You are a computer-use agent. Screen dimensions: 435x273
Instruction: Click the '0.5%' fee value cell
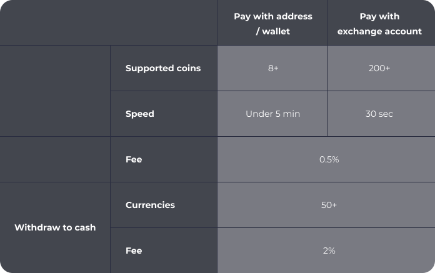click(326, 159)
